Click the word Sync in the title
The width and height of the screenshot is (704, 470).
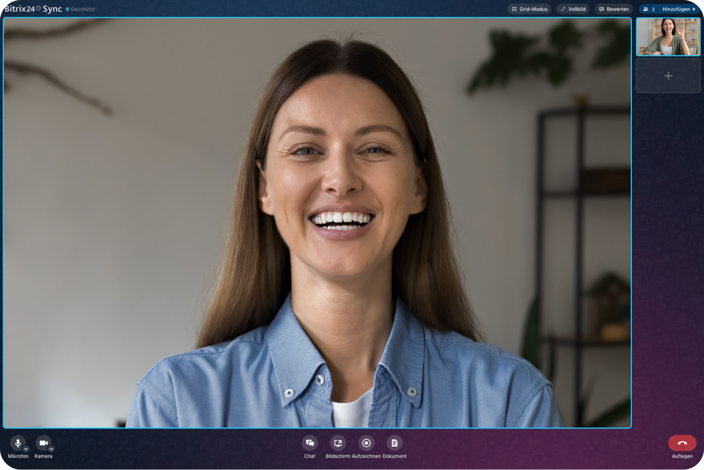click(x=52, y=9)
